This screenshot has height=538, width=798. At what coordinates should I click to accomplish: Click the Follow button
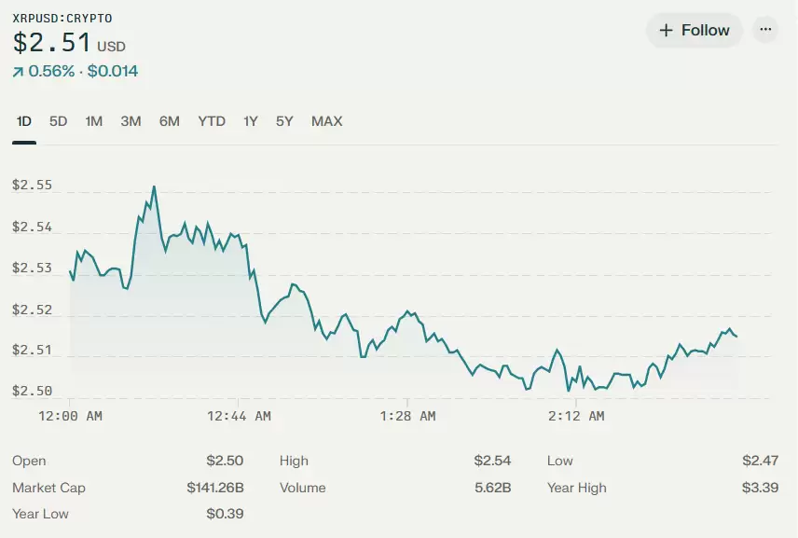[695, 30]
